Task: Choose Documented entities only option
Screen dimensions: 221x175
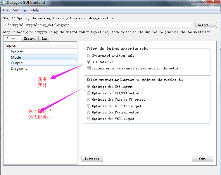Action: point(110,55)
